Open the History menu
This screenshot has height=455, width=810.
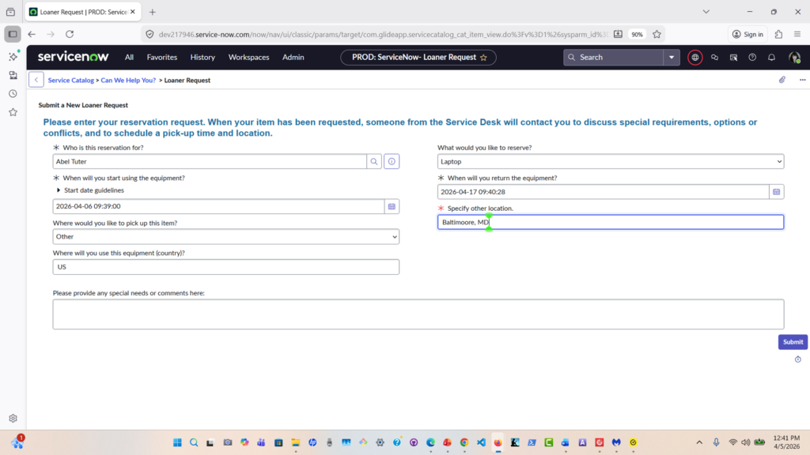click(202, 58)
